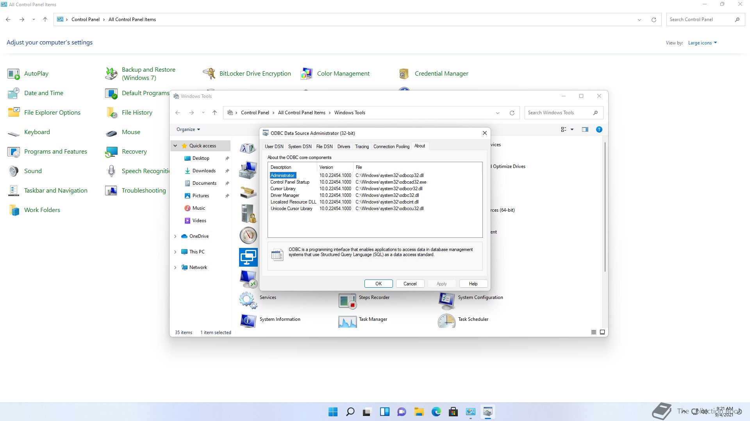Select Downloads in Quick access
This screenshot has width=750, height=421.
coord(204,171)
